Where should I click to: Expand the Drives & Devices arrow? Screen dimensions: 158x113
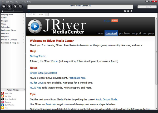point(24,40)
